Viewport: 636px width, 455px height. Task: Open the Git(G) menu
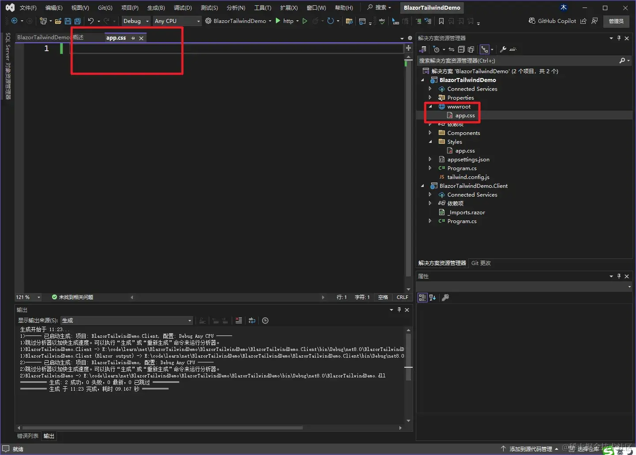coord(105,7)
